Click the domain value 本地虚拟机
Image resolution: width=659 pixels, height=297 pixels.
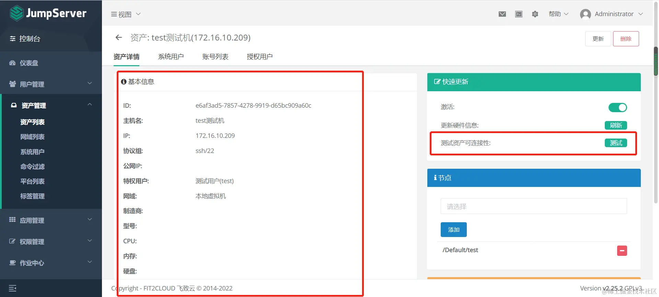coord(210,196)
